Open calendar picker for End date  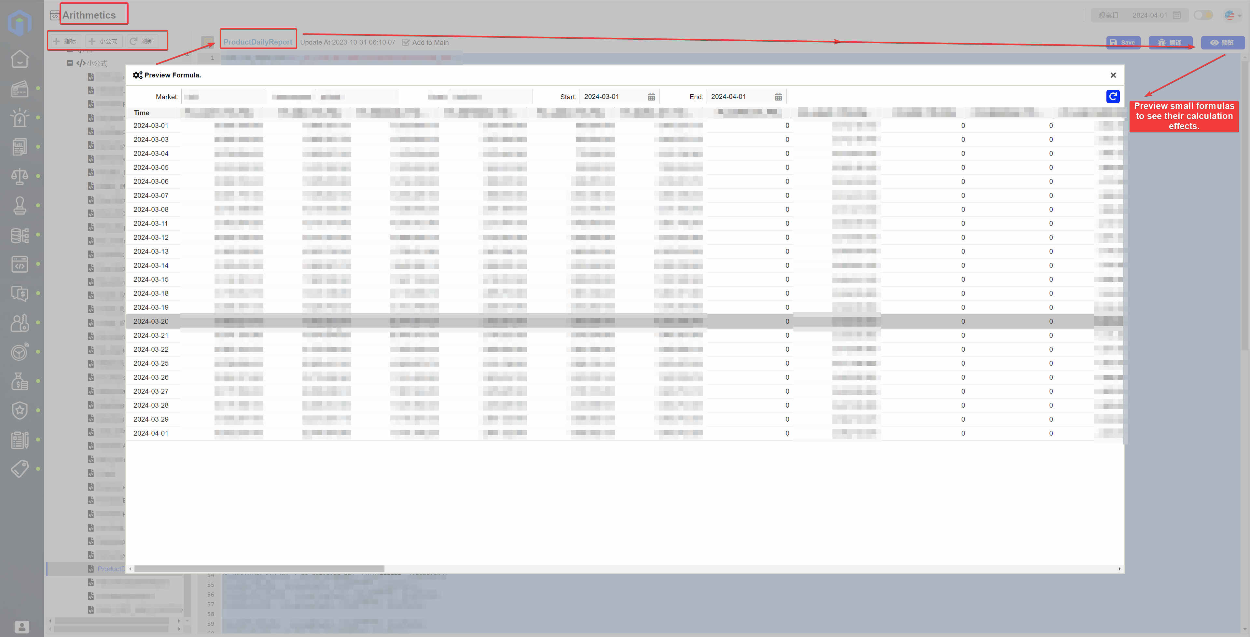[x=778, y=97]
